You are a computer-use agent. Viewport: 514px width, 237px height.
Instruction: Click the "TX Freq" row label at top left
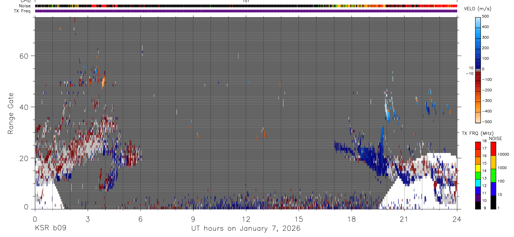[x=22, y=11]
